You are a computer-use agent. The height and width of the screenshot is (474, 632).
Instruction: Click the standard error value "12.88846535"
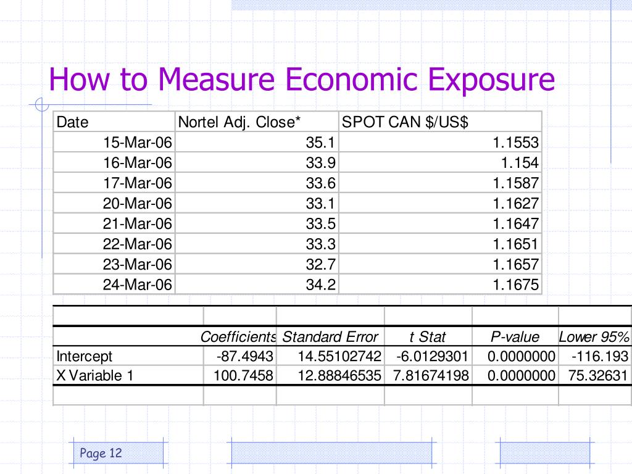pyautogui.click(x=331, y=375)
